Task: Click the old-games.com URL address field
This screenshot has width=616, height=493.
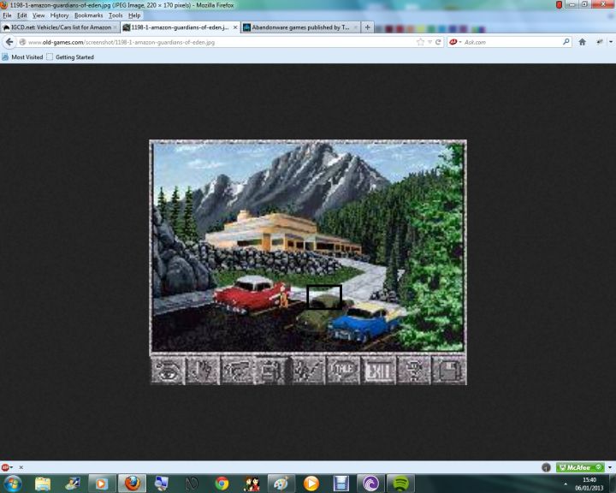Action: (x=214, y=42)
